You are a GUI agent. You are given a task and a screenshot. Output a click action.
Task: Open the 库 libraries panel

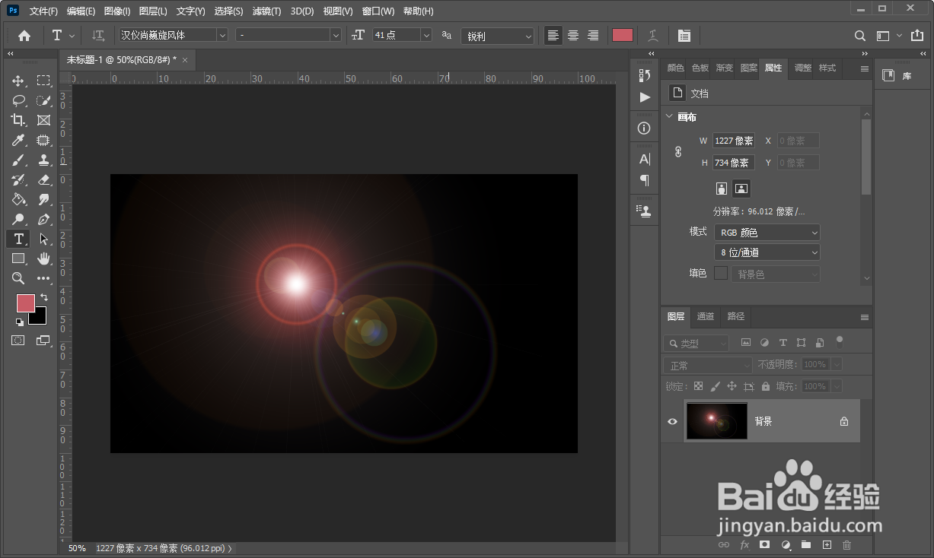[x=897, y=76]
